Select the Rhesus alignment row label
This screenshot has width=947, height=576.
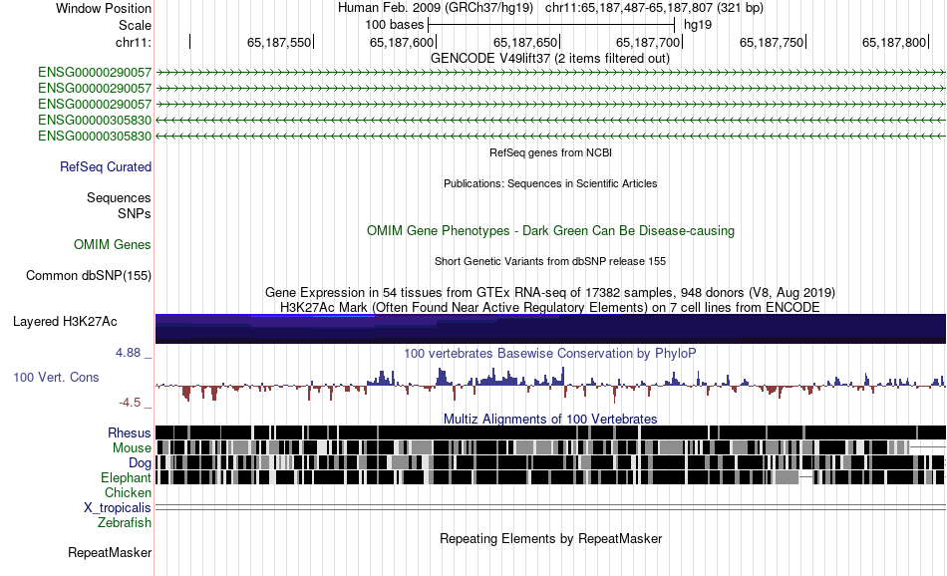coord(129,432)
